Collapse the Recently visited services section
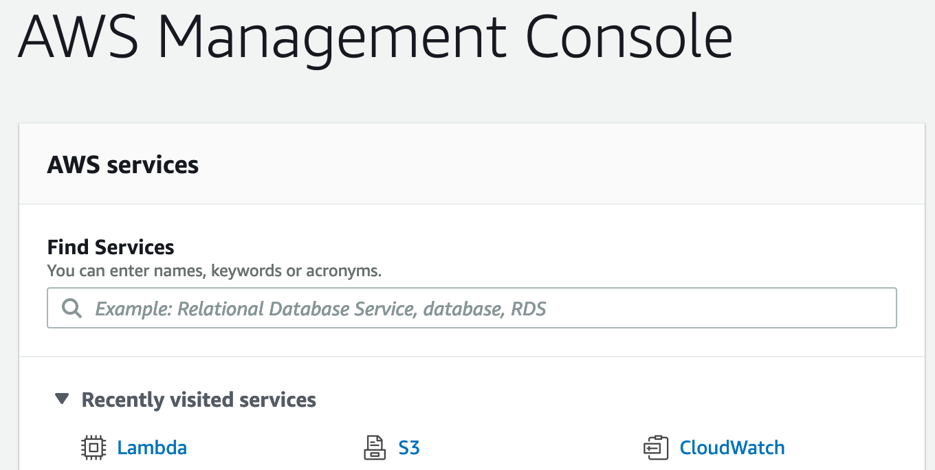 click(63, 399)
